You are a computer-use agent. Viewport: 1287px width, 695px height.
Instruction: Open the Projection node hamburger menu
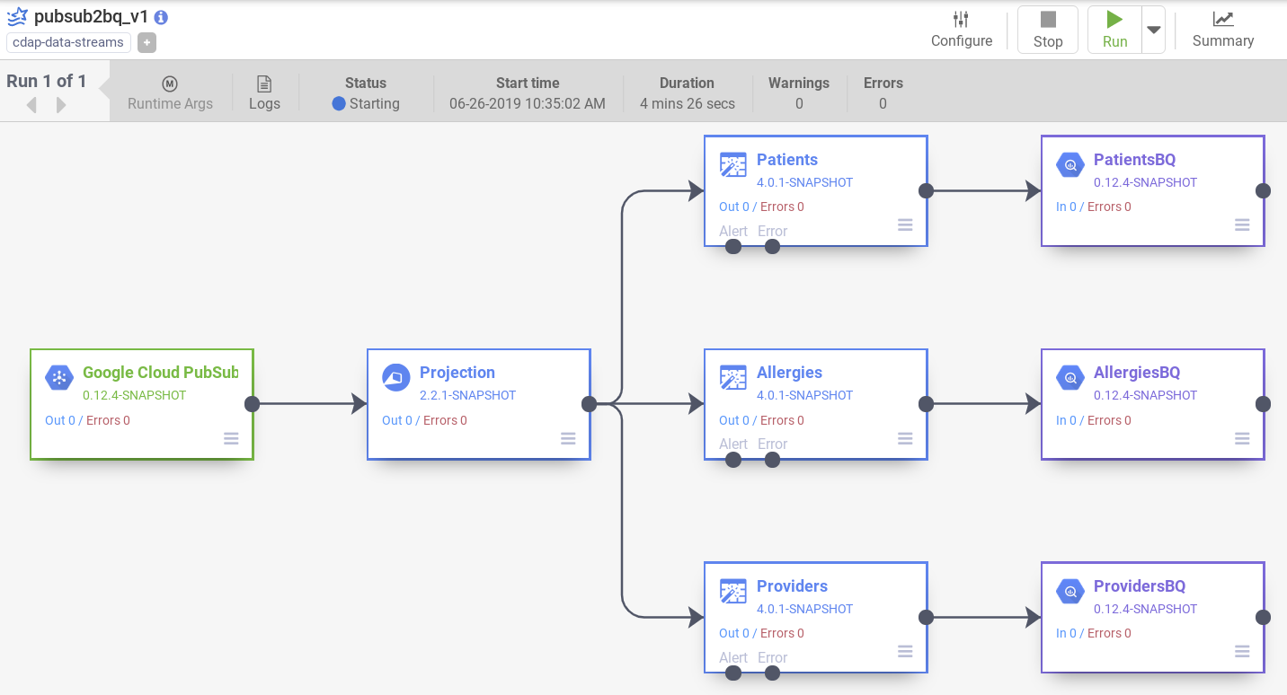click(x=568, y=438)
